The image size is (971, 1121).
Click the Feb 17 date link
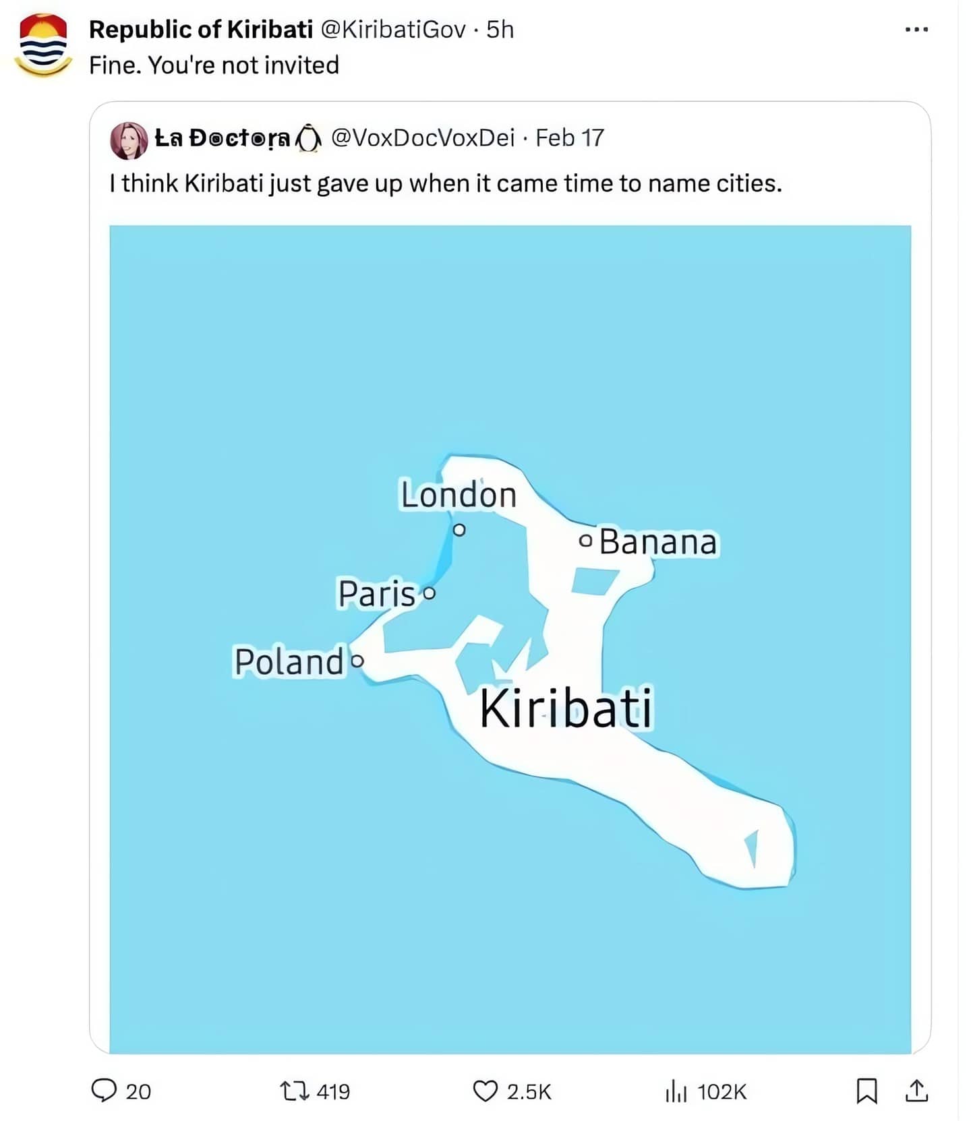pyautogui.click(x=570, y=138)
